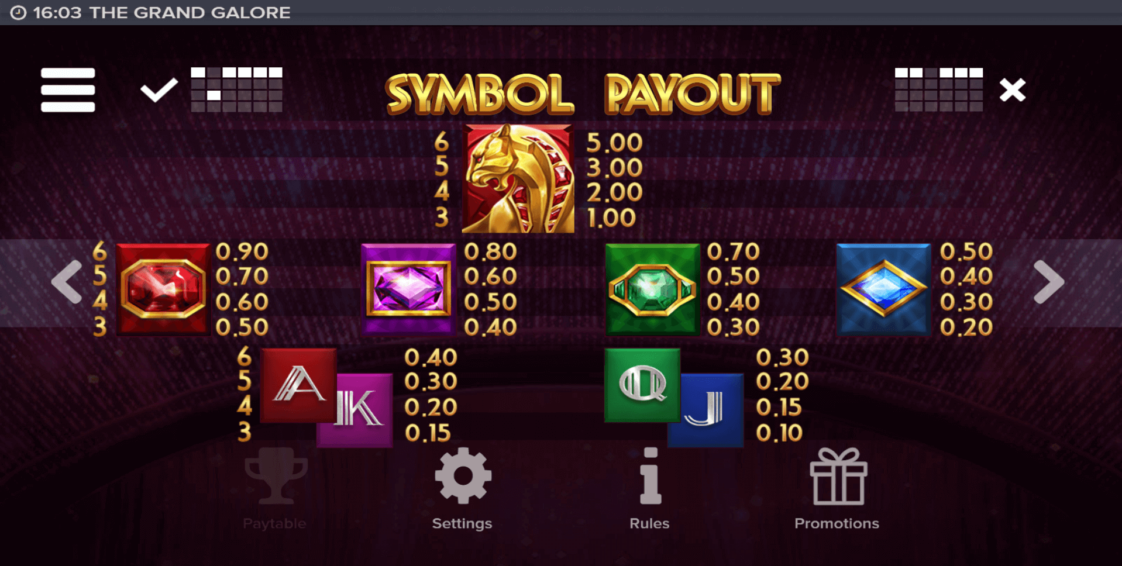Select the left reel grid pattern icon
1122x566 pixels.
pyautogui.click(x=237, y=89)
